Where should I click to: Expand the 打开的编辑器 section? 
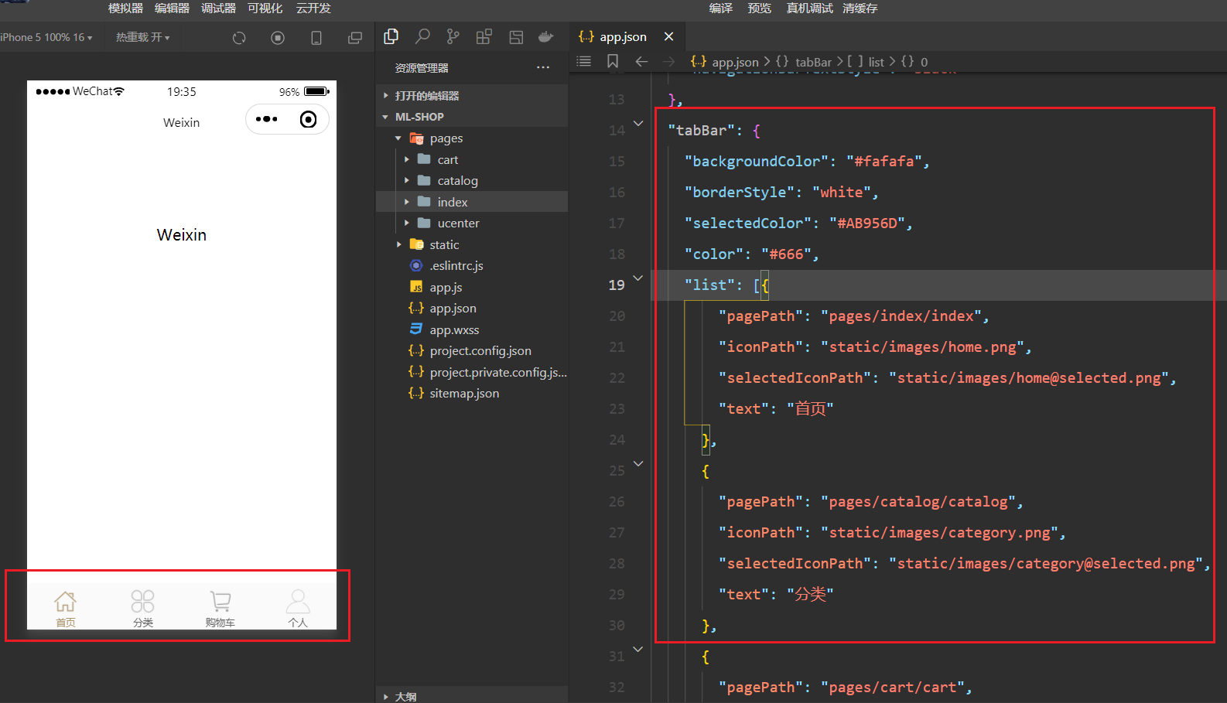[x=472, y=96]
